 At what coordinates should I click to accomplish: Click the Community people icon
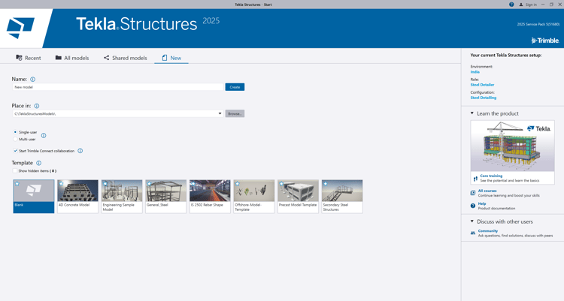[x=473, y=233]
